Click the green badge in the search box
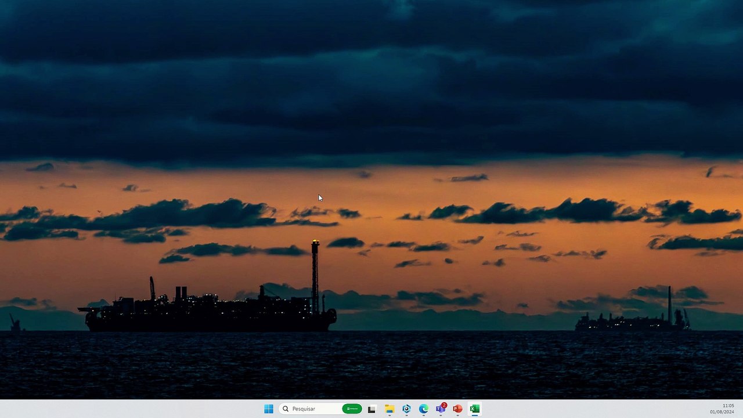 (352, 409)
